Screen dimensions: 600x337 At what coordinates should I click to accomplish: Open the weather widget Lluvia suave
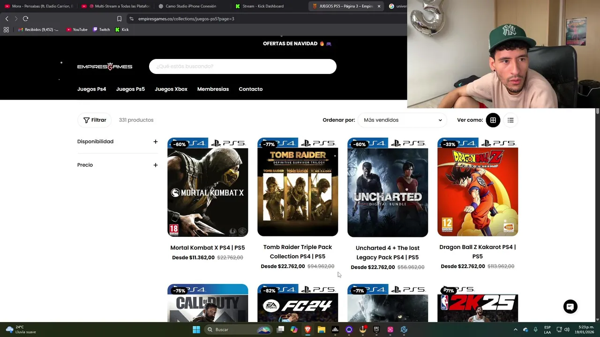point(21,330)
